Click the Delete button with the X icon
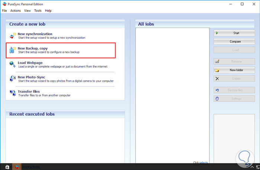The width and height of the screenshot is (260, 170). click(234, 78)
